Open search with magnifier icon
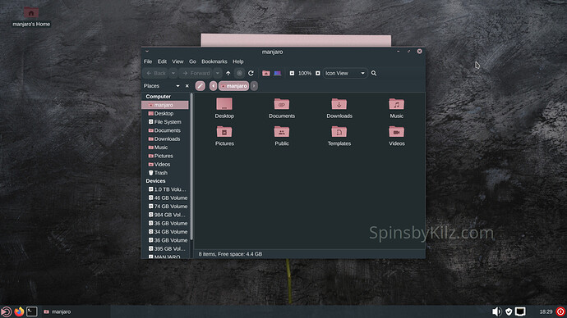This screenshot has height=318, width=567. (374, 73)
